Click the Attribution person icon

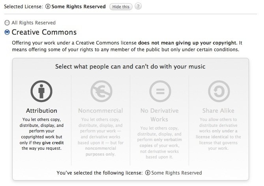[41, 91]
